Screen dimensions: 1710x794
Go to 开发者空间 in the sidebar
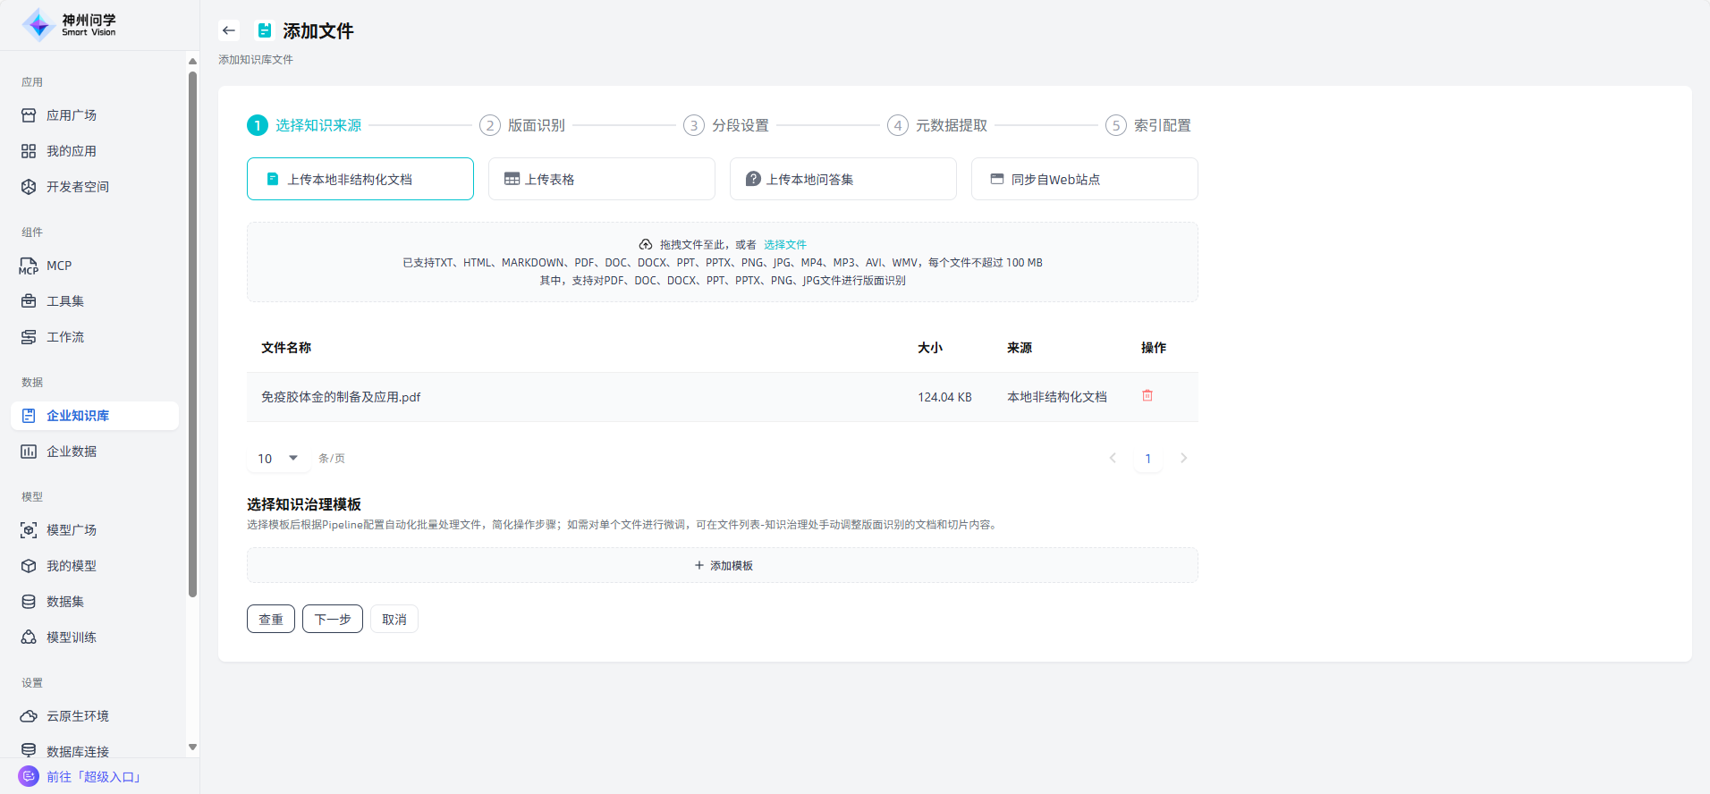pyautogui.click(x=77, y=187)
